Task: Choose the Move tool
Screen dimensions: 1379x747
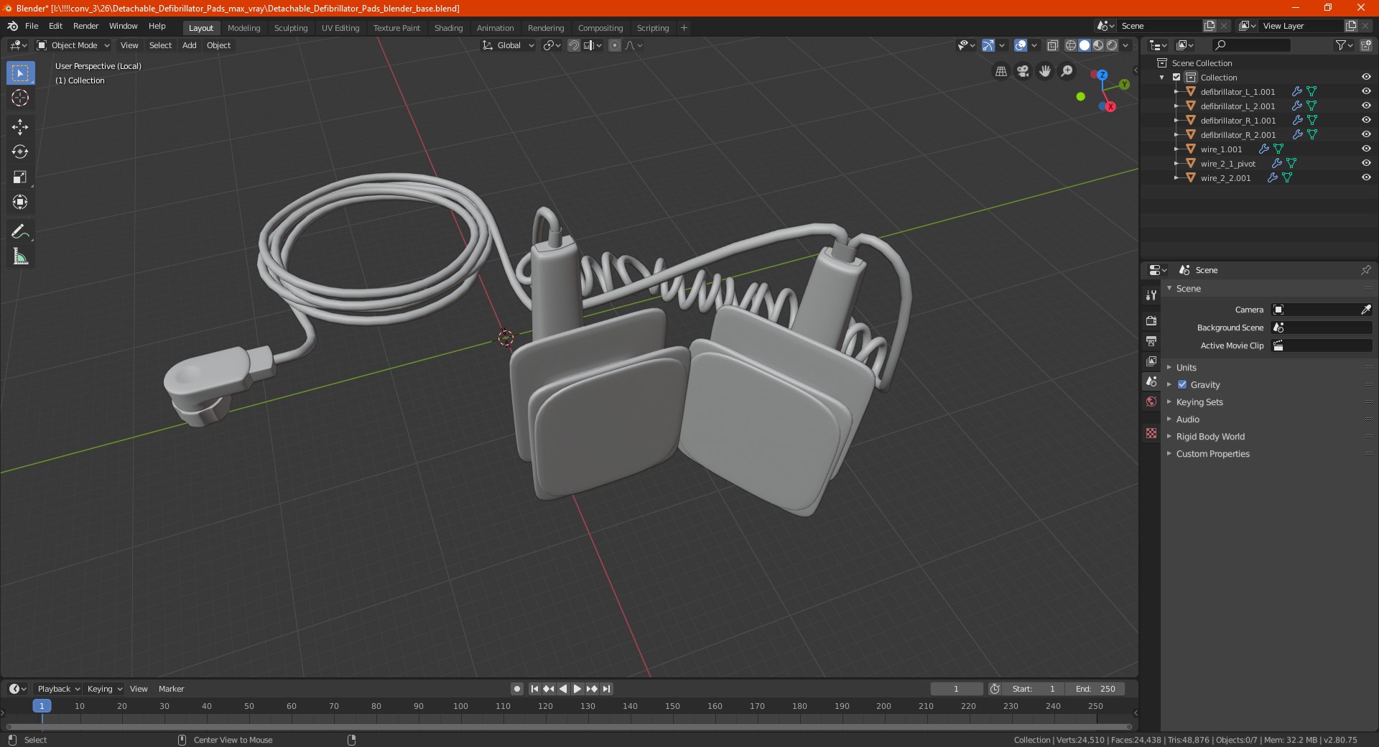Action: click(x=20, y=127)
